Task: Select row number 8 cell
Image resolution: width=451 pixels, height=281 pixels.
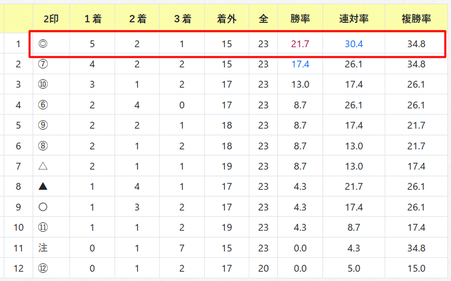Action: (18, 187)
